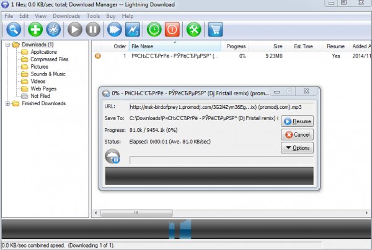Click the progress dialog title bar icon
The height and width of the screenshot is (250, 372).
pos(106,93)
